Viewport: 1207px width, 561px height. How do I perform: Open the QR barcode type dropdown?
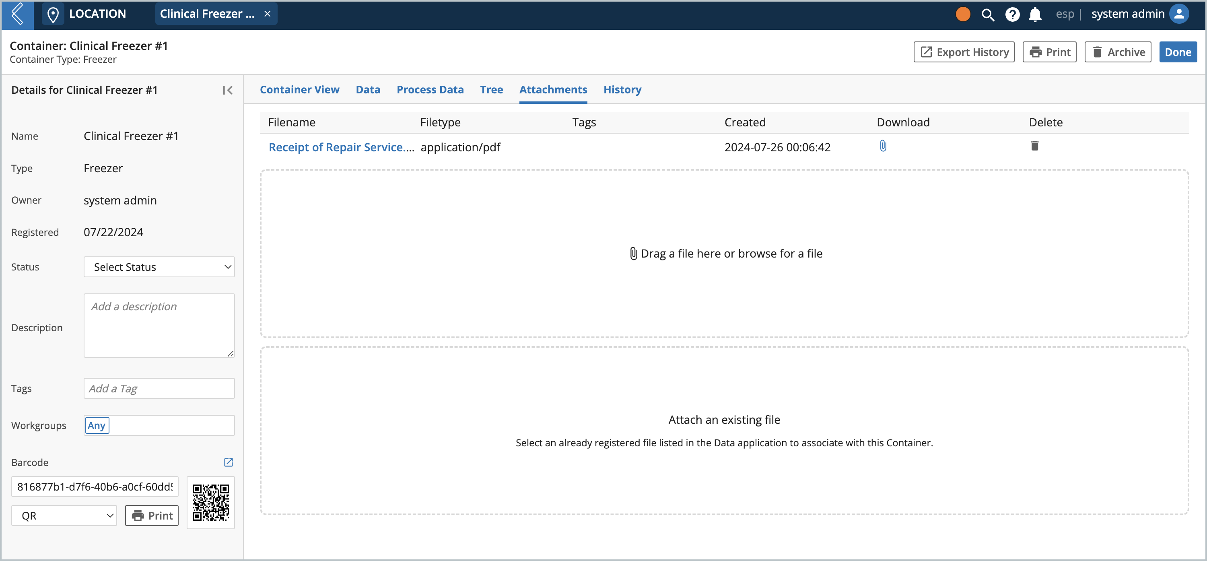coord(64,516)
